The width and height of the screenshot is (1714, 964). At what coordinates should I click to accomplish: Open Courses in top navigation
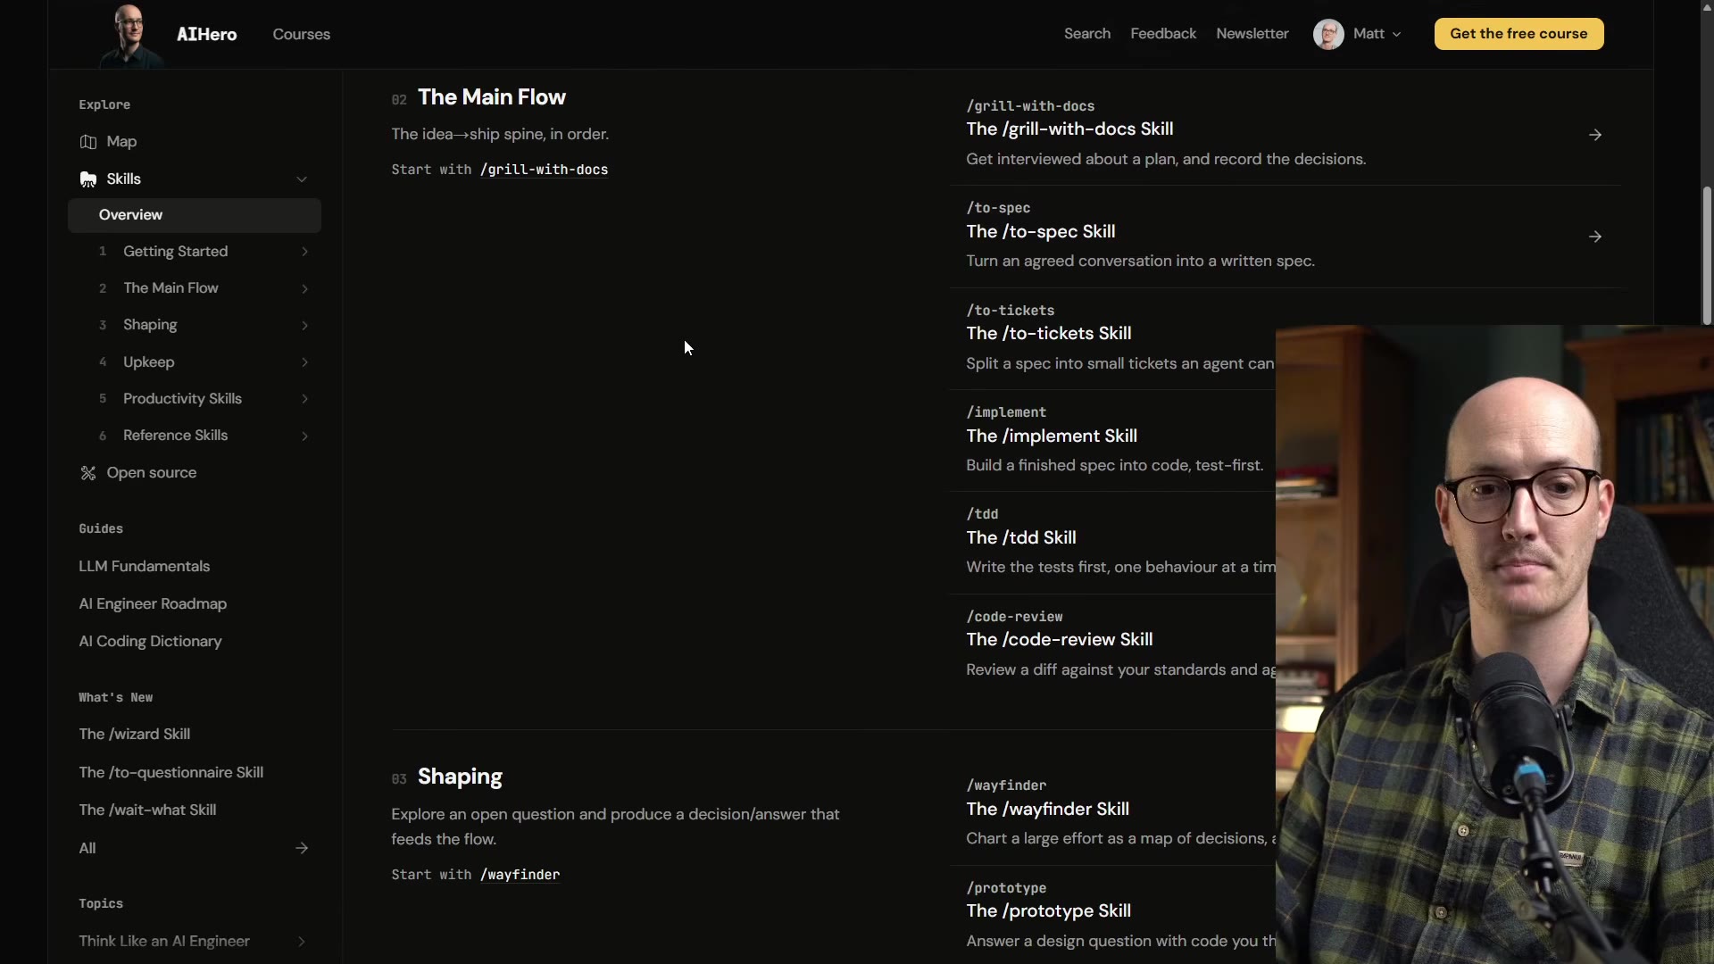pyautogui.click(x=302, y=34)
